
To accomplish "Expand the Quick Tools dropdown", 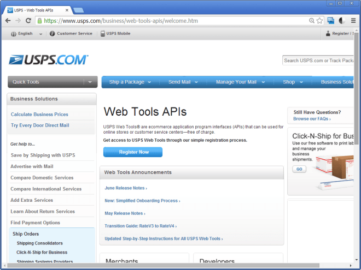I will (90, 82).
